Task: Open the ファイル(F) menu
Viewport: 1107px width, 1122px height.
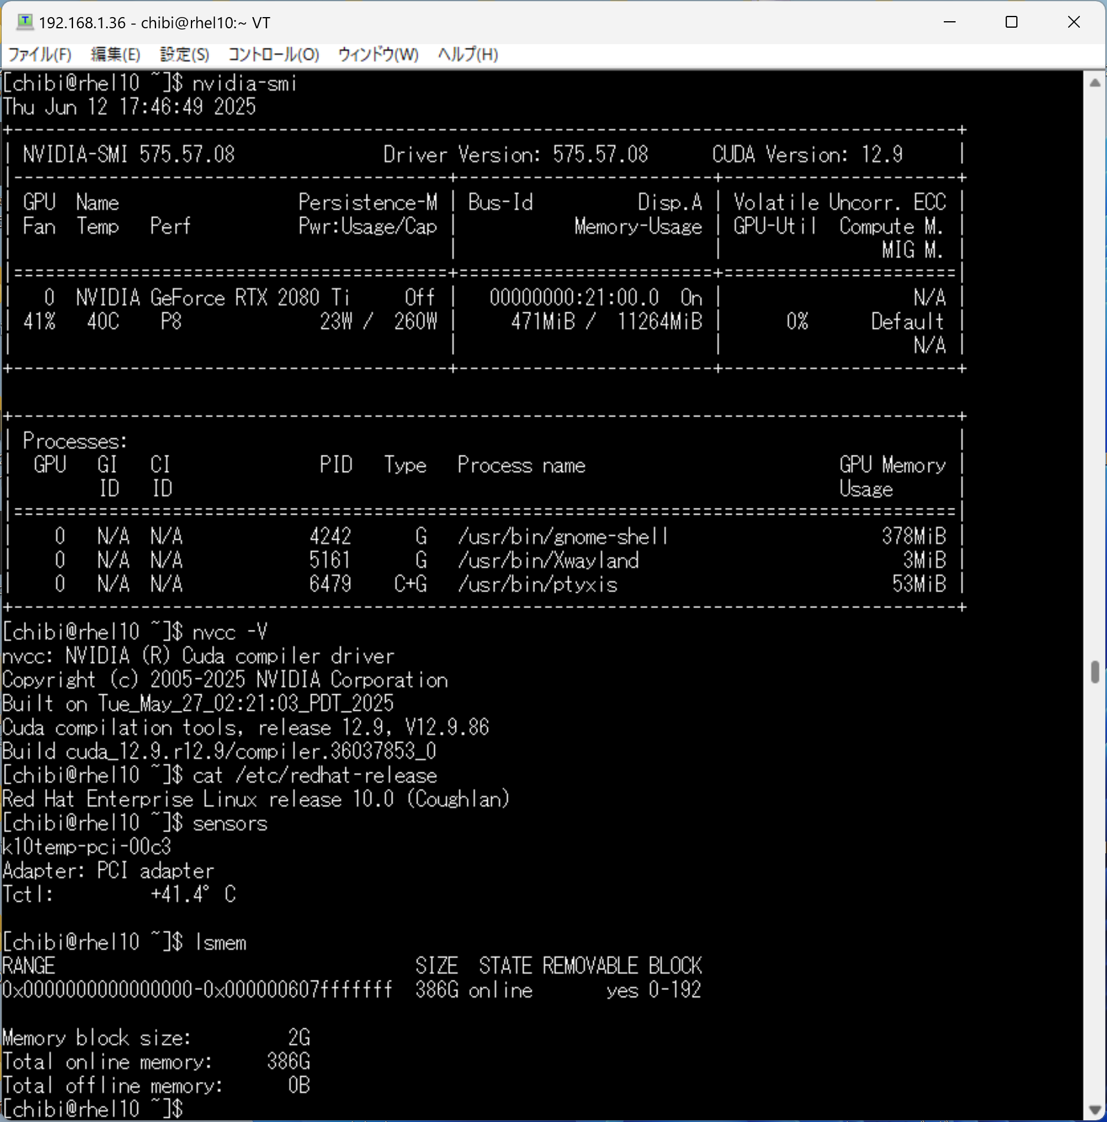Action: (39, 55)
